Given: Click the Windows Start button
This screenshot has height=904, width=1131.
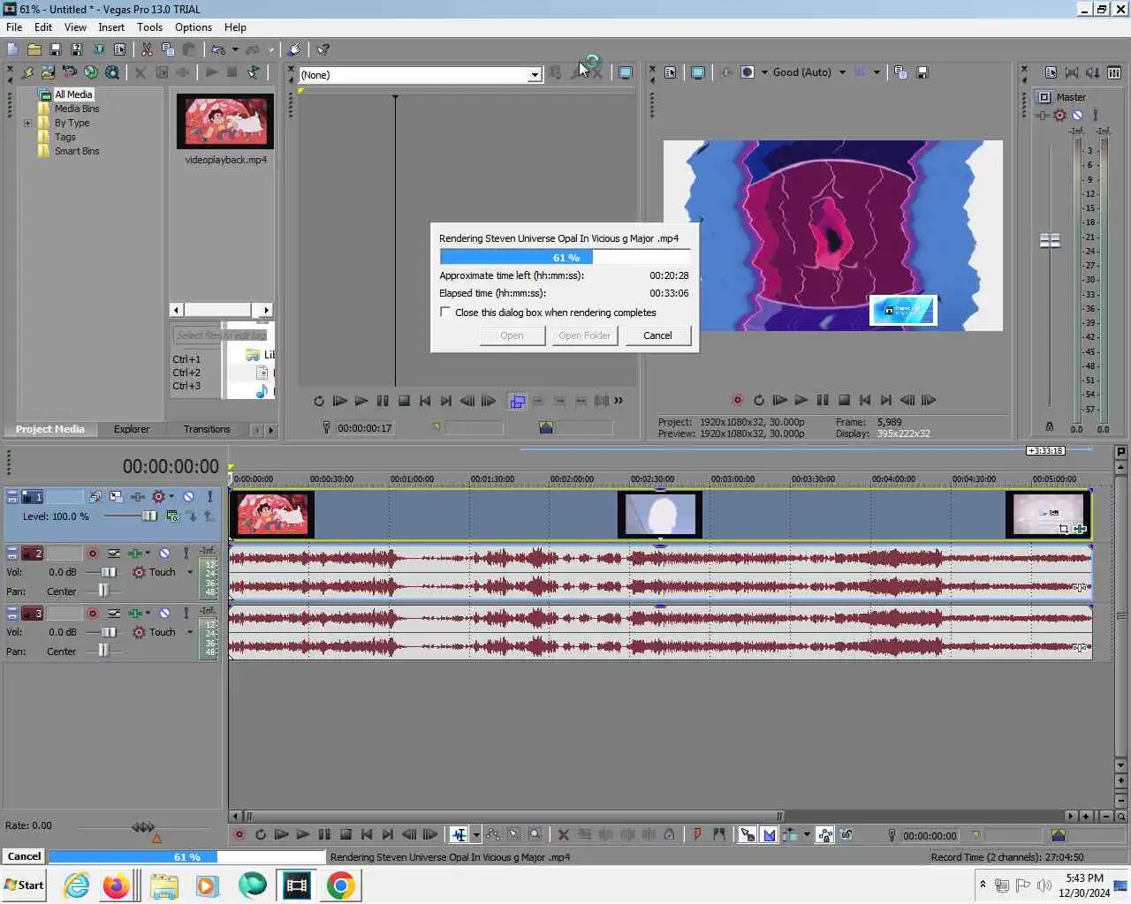Looking at the screenshot, I should [24, 885].
